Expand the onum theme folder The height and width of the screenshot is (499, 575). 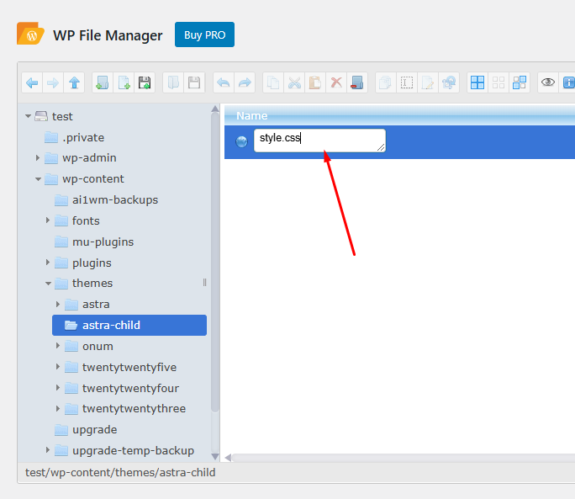coord(58,346)
